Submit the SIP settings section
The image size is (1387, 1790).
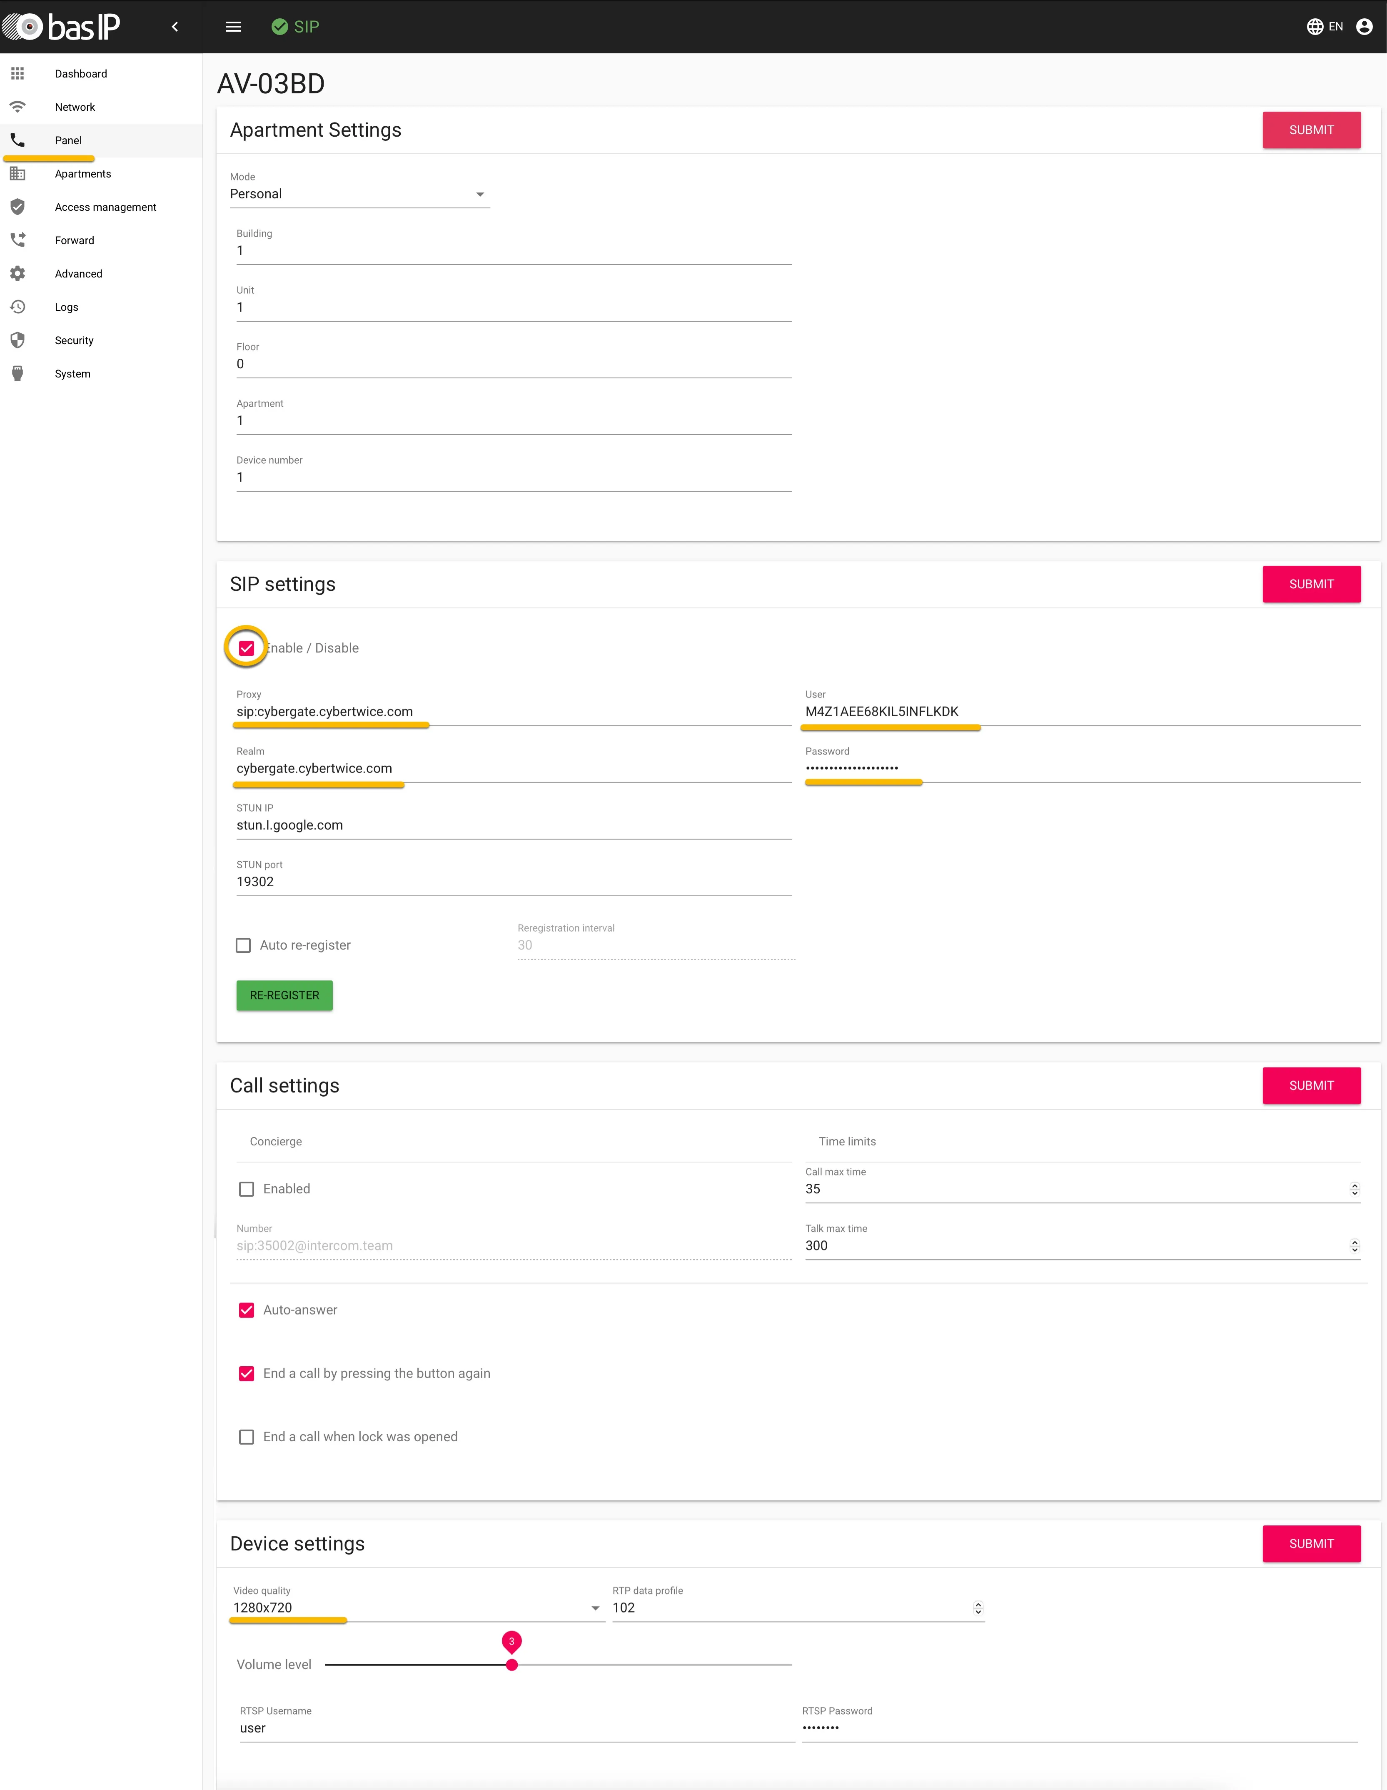(1311, 584)
